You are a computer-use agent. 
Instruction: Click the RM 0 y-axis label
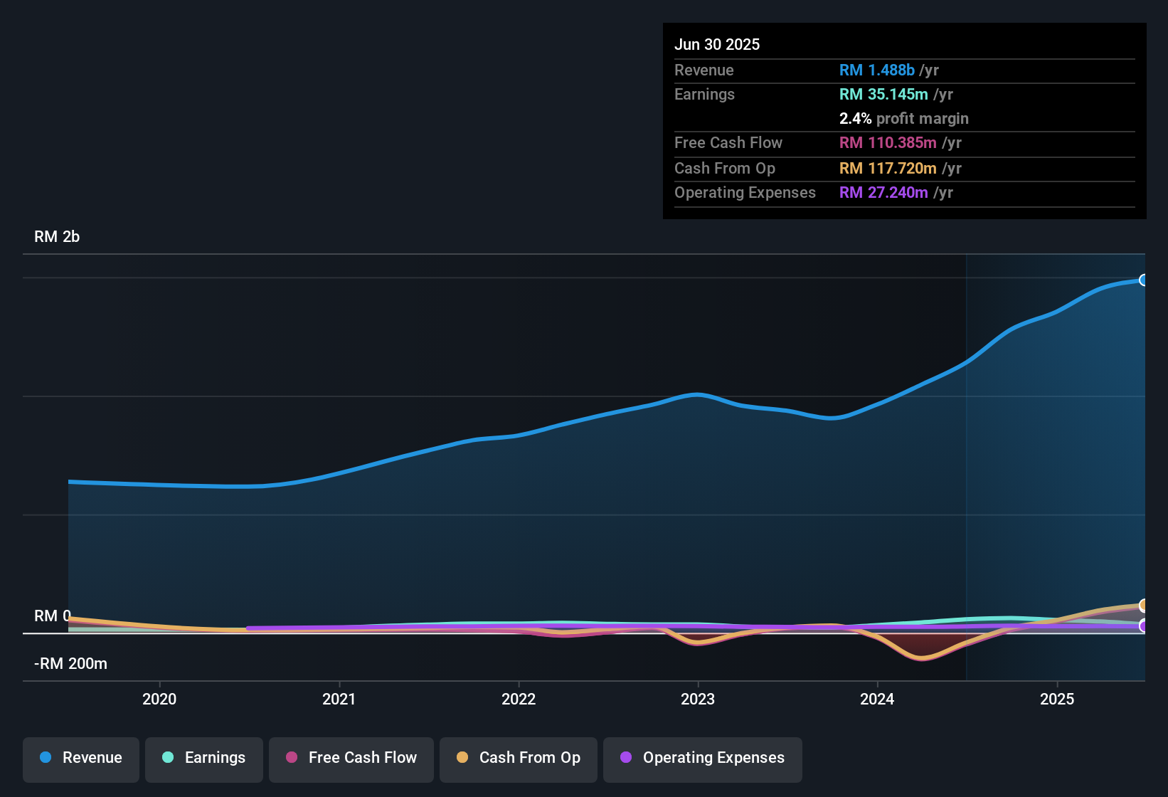pos(53,616)
